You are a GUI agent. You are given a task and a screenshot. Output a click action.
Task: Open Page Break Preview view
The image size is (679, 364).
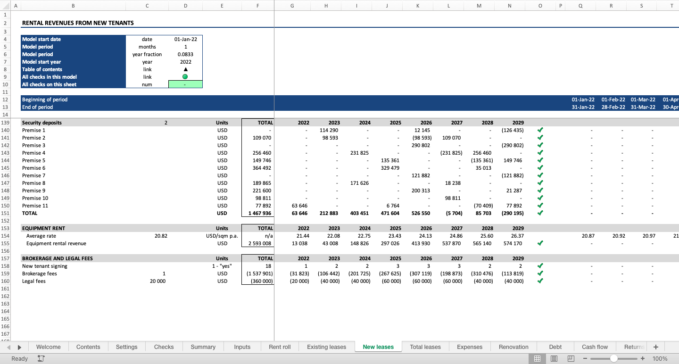(x=571, y=358)
